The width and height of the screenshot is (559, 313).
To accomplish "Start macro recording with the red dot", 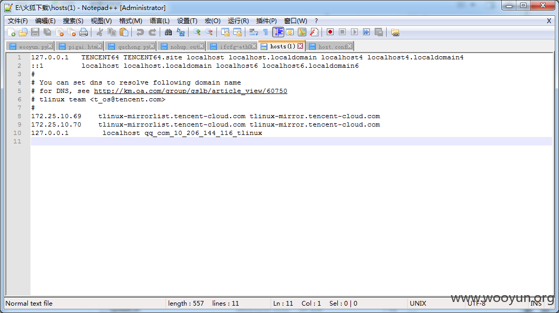I will 330,33.
